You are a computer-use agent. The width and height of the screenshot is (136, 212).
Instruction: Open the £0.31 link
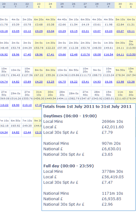coord(85,31)
